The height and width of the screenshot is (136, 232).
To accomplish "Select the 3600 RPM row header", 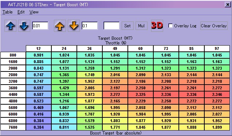I will (x=13, y=88).
